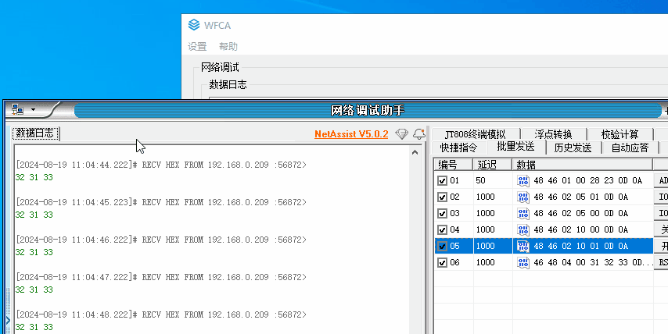The image size is (668, 334).
Task: Open the 帮助 menu in WFCA
Action: tap(228, 47)
